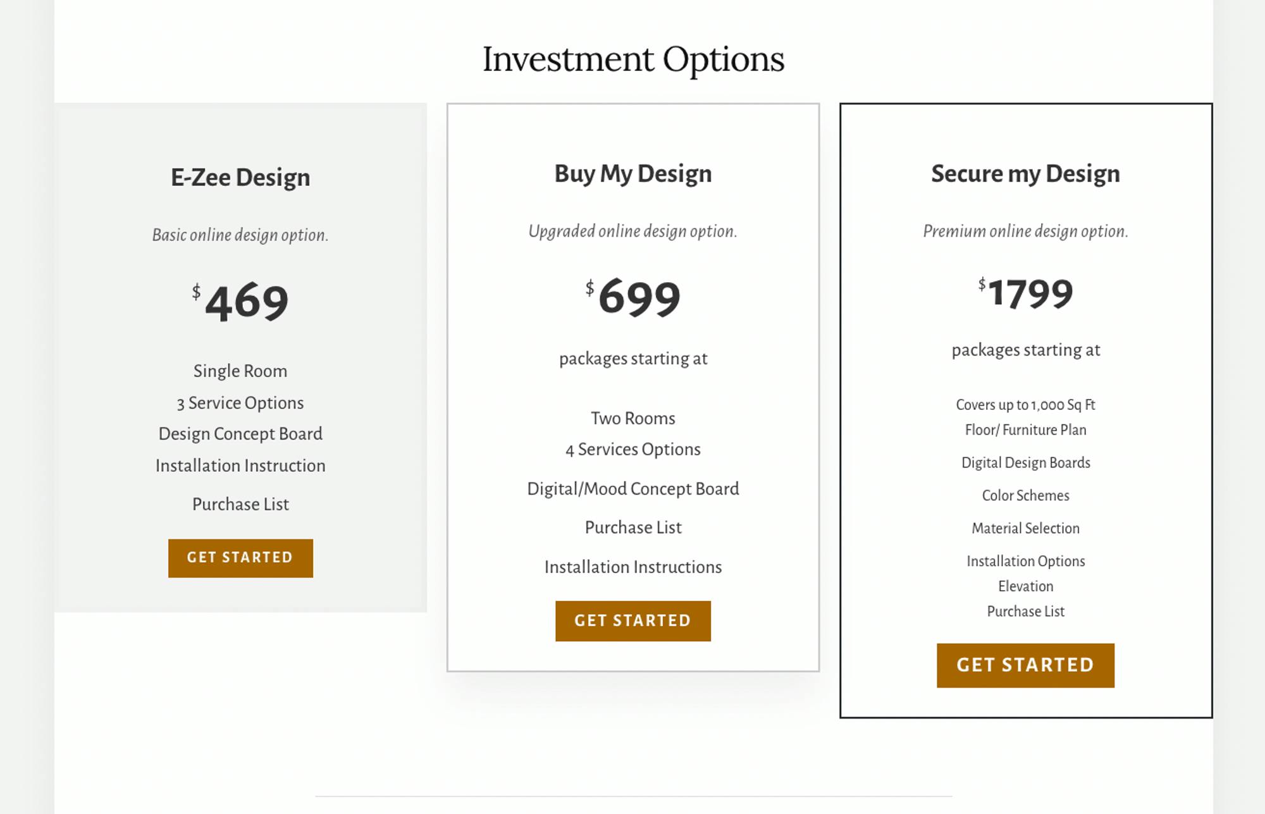Click the 1799 price figure
This screenshot has width=1265, height=814.
click(x=1030, y=293)
